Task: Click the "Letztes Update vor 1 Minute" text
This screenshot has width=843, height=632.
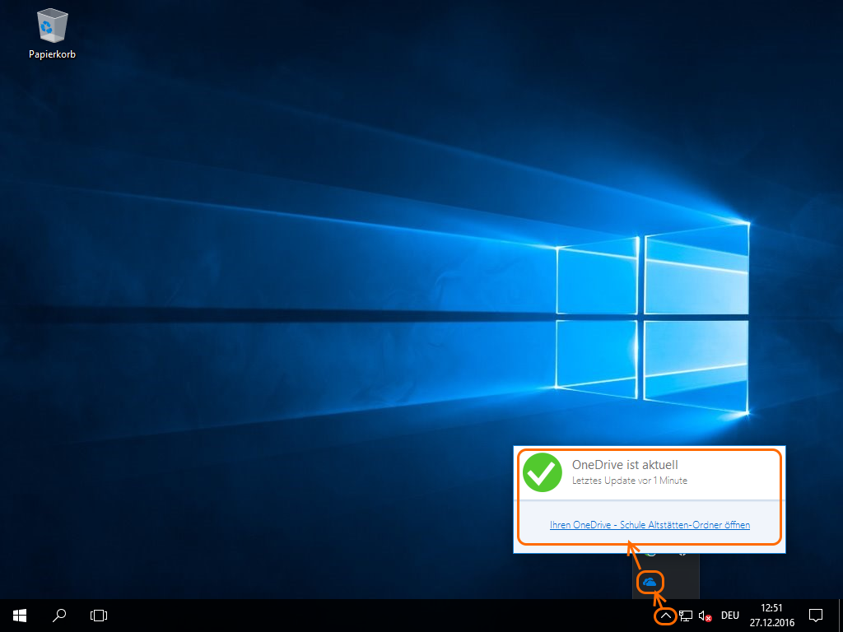Action: point(629,481)
